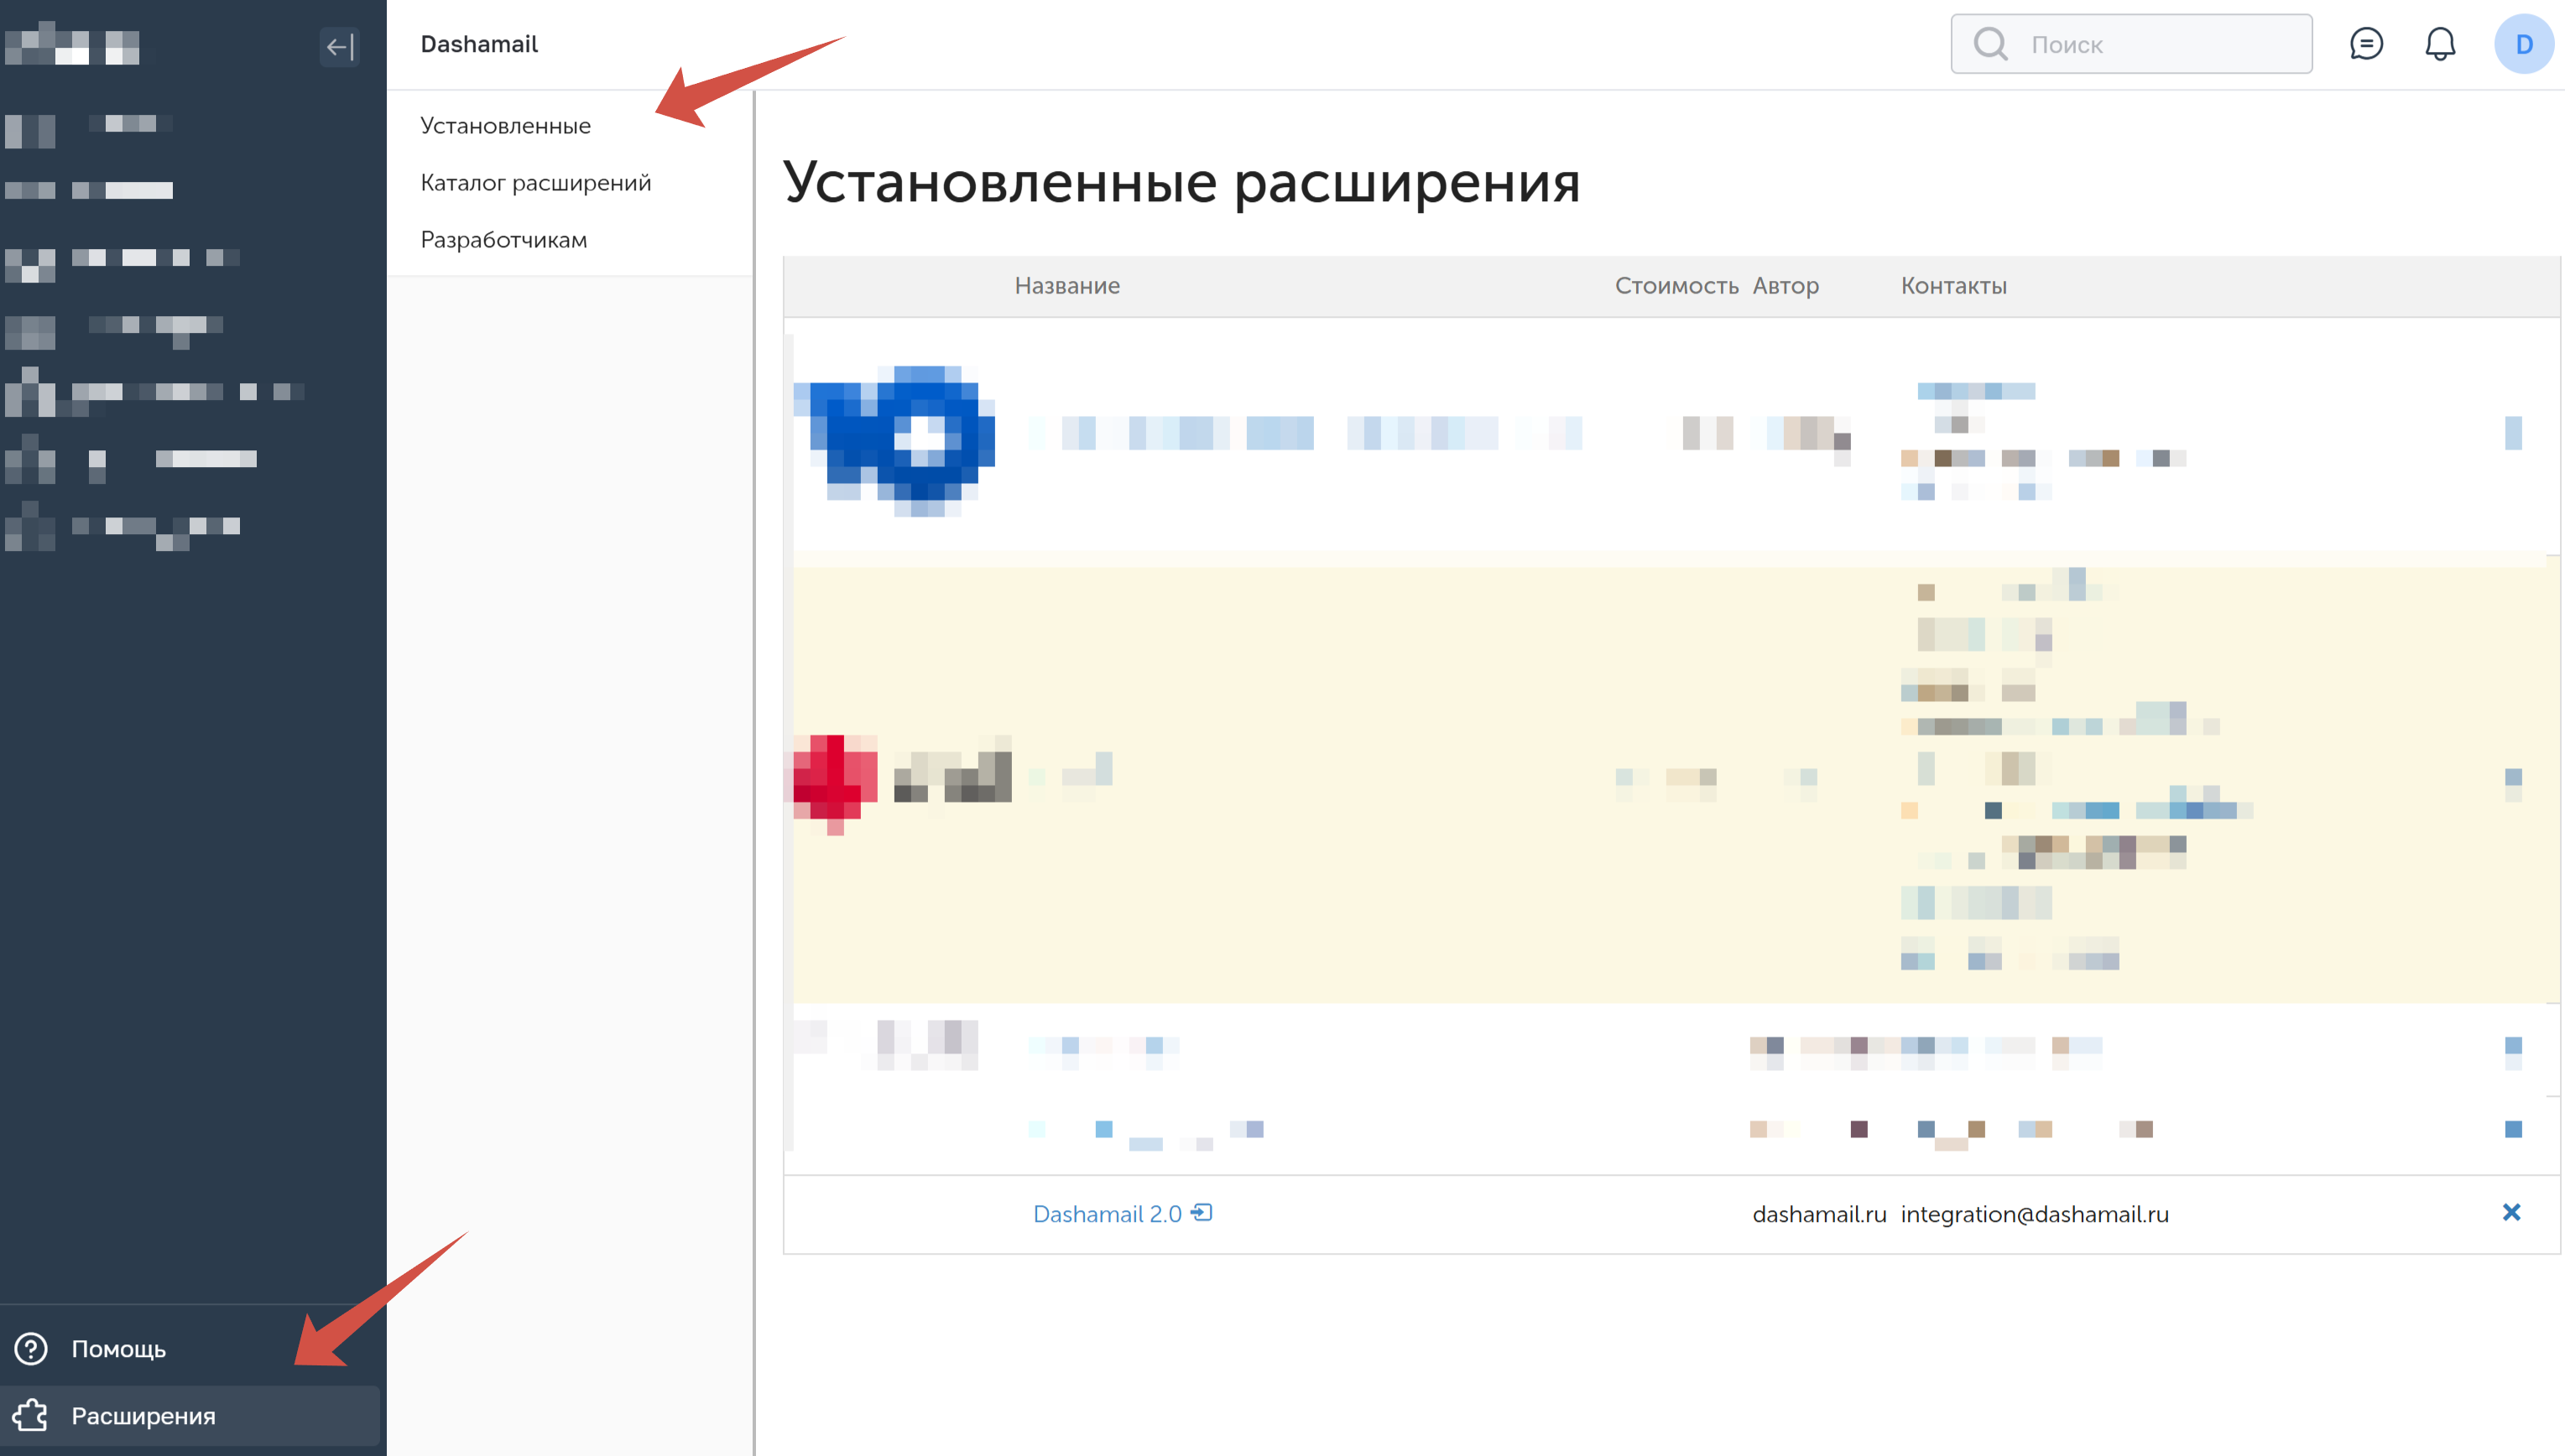This screenshot has height=1456, width=2565.
Task: Go to the Разработчикам section
Action: [503, 240]
